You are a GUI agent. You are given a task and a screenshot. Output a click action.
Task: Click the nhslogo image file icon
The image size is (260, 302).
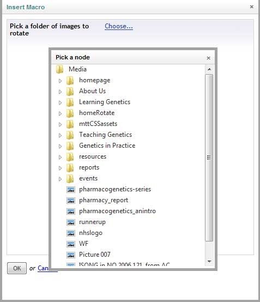[71, 233]
